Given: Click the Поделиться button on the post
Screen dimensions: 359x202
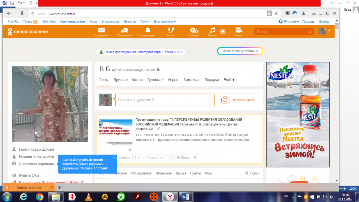Looking at the screenshot, I should [156, 157].
